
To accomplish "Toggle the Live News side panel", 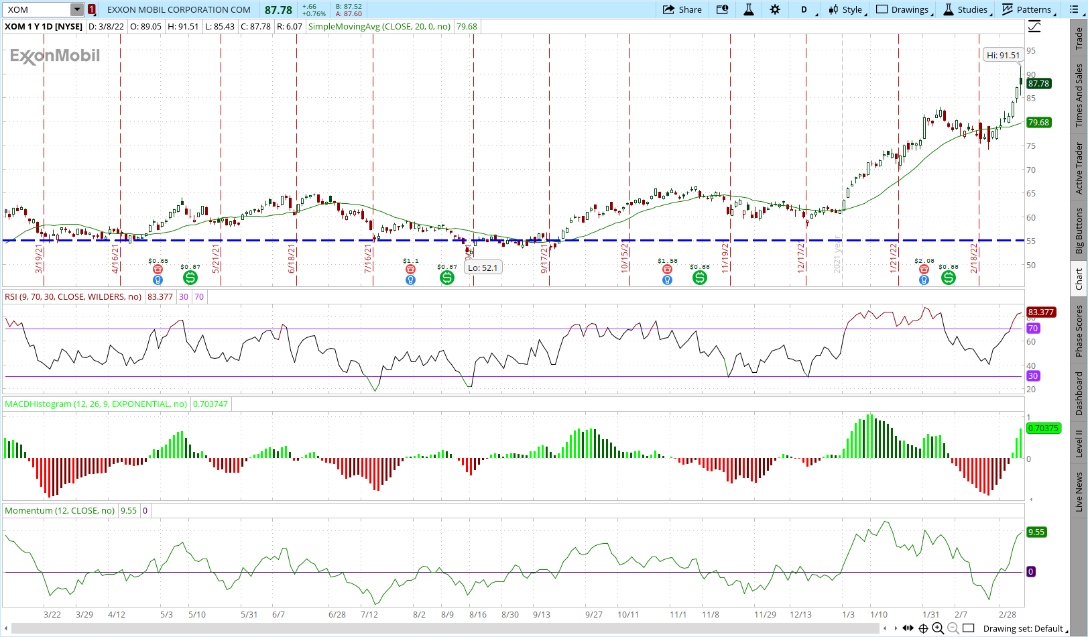I will (x=1079, y=491).
